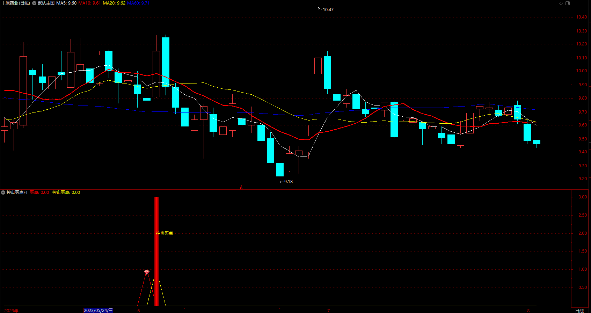Click the red 买点: 0.00 value
591x313 pixels.
pyautogui.click(x=39, y=192)
